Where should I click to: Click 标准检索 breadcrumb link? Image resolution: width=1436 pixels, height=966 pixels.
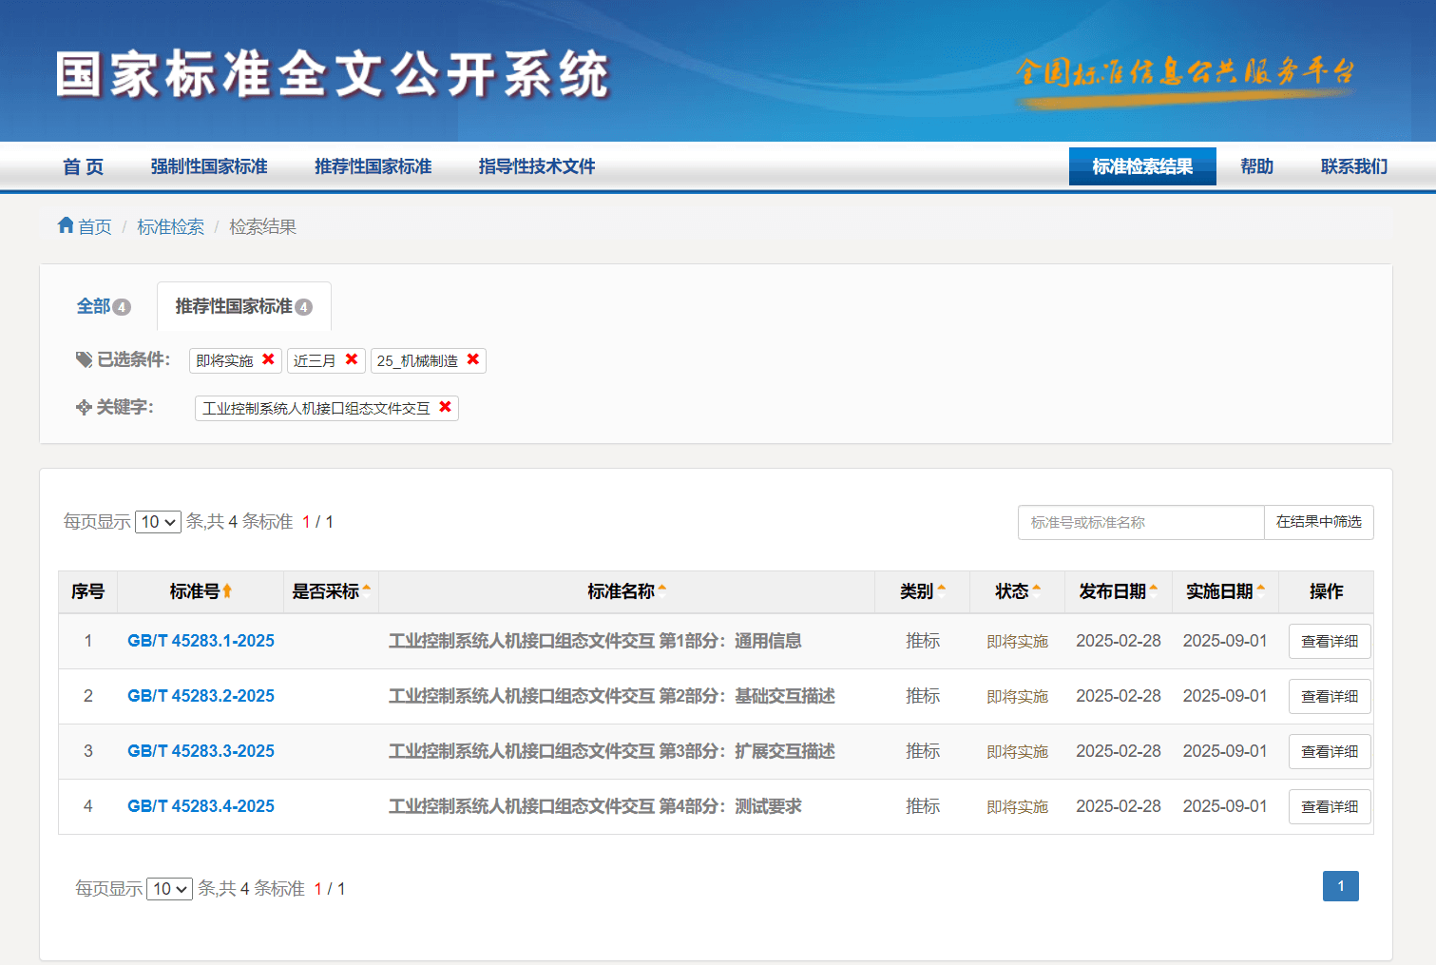point(170,226)
